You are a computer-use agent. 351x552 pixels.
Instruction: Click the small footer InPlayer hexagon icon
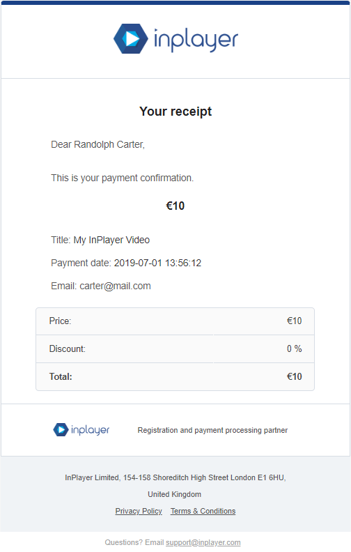pyautogui.click(x=61, y=429)
